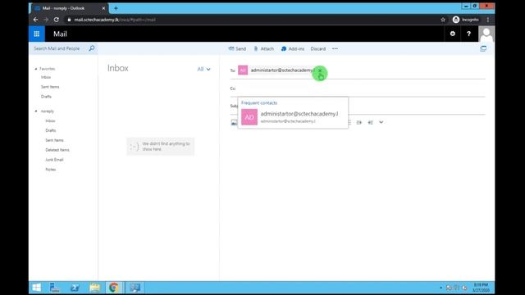Open Drafts under noreply

(51, 130)
